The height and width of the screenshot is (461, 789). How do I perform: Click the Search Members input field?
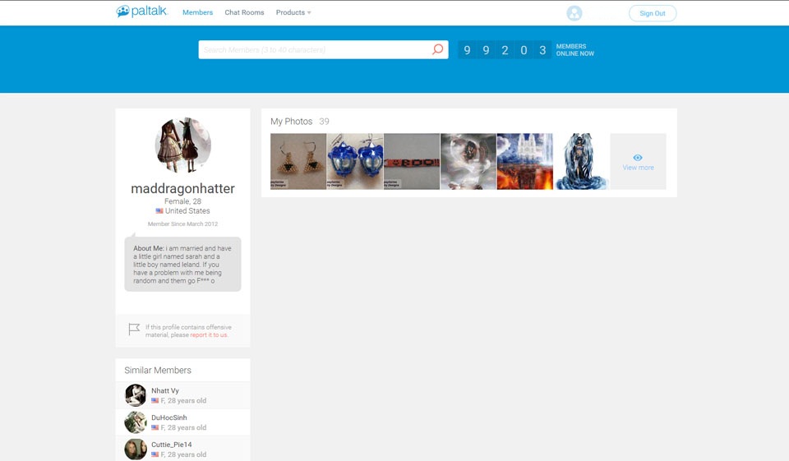coord(312,49)
